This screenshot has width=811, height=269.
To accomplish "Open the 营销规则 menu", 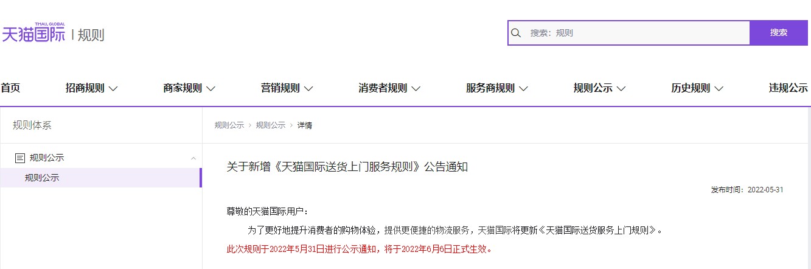I will 287,88.
